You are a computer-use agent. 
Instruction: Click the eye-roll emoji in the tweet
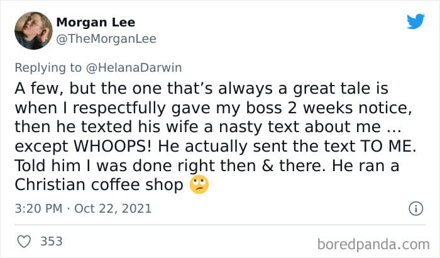coord(199,184)
